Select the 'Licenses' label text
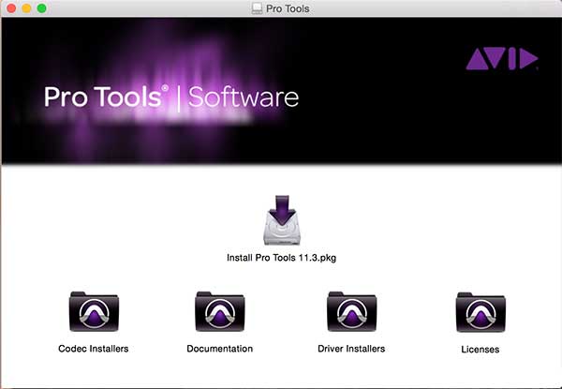Screen dimensions: 562x389 tap(481, 350)
